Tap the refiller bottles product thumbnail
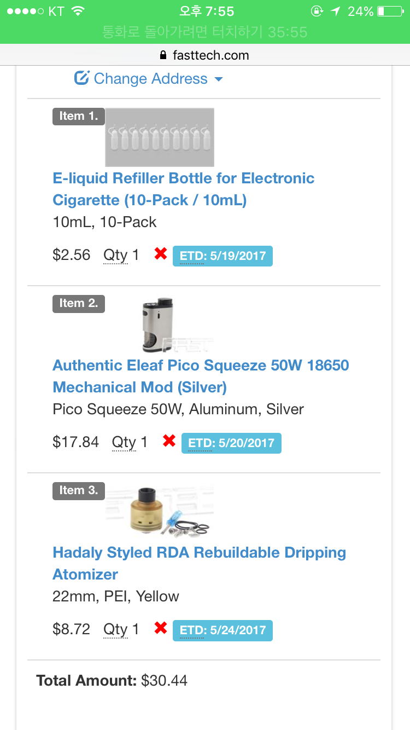This screenshot has width=410, height=730. pyautogui.click(x=159, y=137)
